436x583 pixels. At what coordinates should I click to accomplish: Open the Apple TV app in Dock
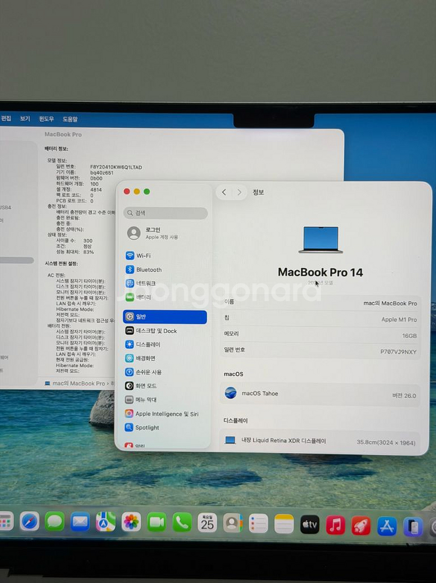click(x=309, y=524)
